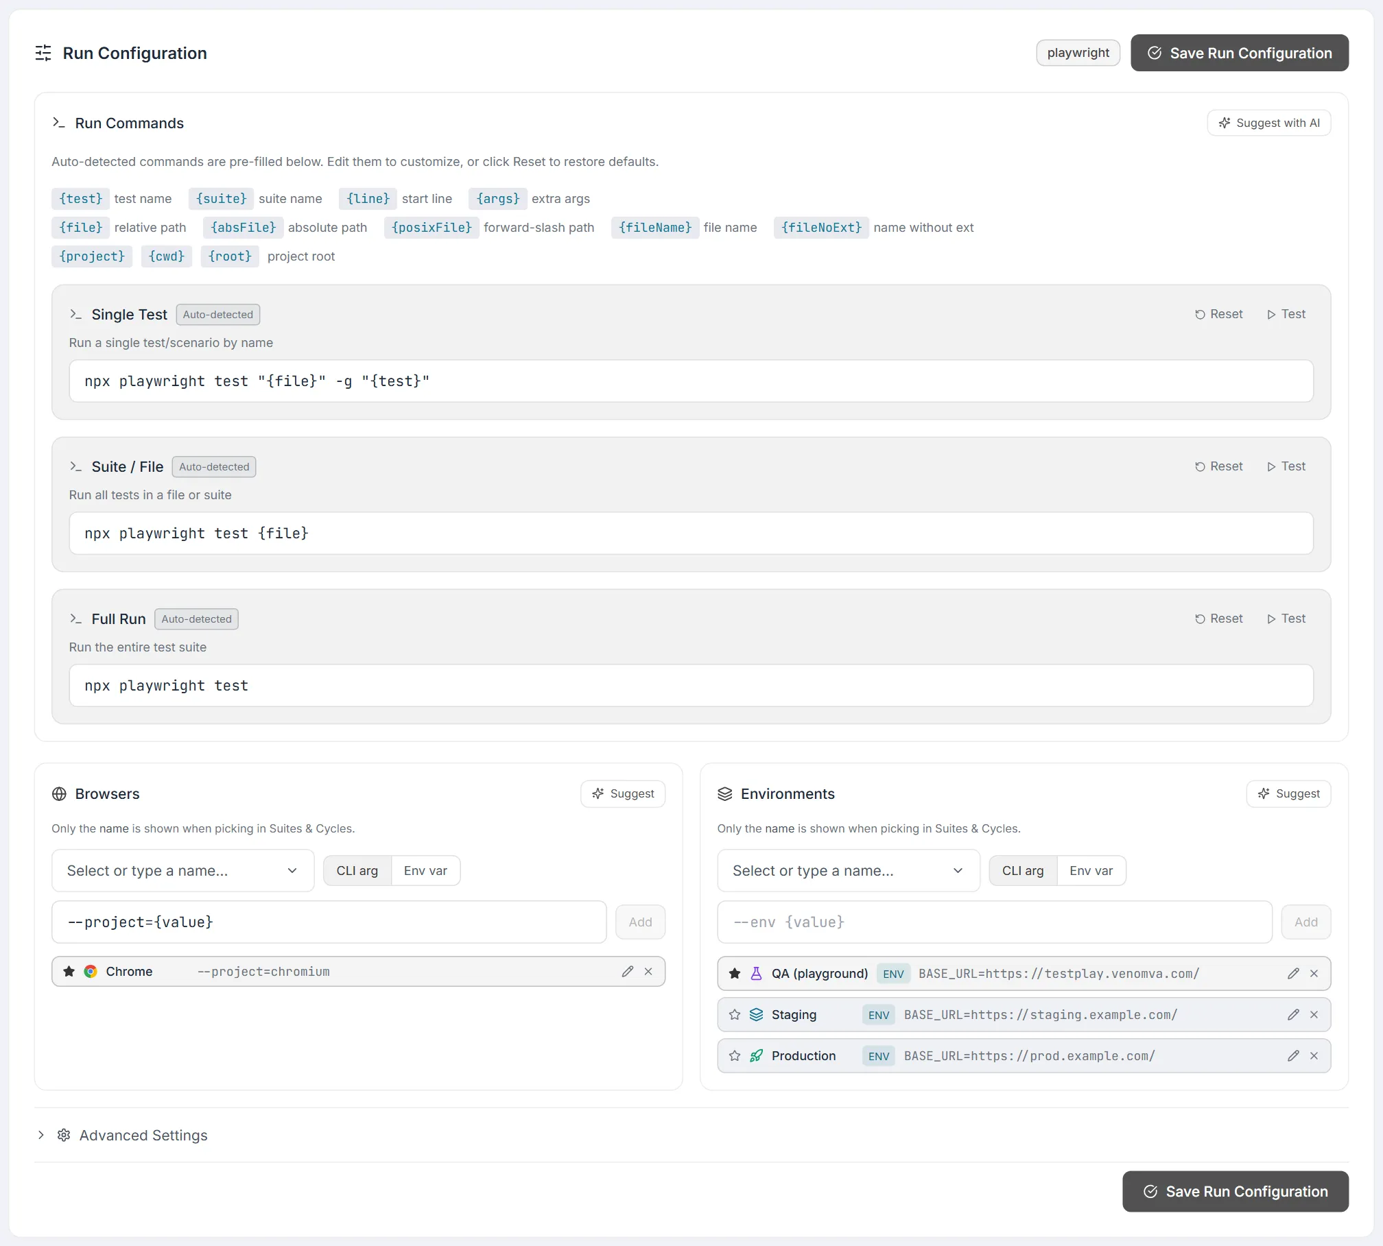
Task: Select CLI arg in Environments
Action: click(1023, 871)
